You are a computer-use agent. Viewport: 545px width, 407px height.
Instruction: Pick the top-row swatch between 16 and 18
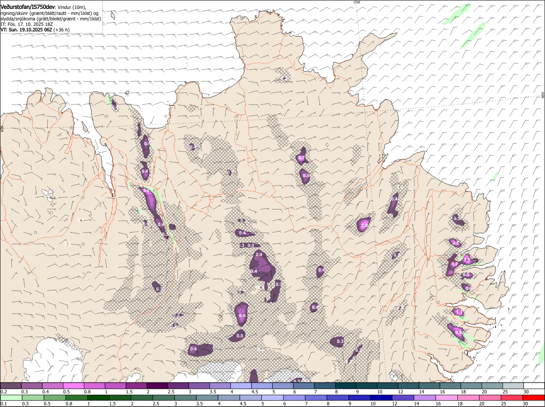(450, 386)
